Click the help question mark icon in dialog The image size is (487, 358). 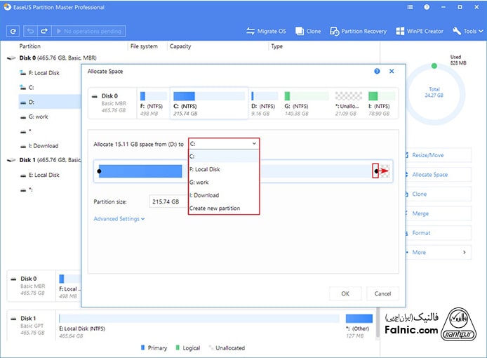pos(378,71)
